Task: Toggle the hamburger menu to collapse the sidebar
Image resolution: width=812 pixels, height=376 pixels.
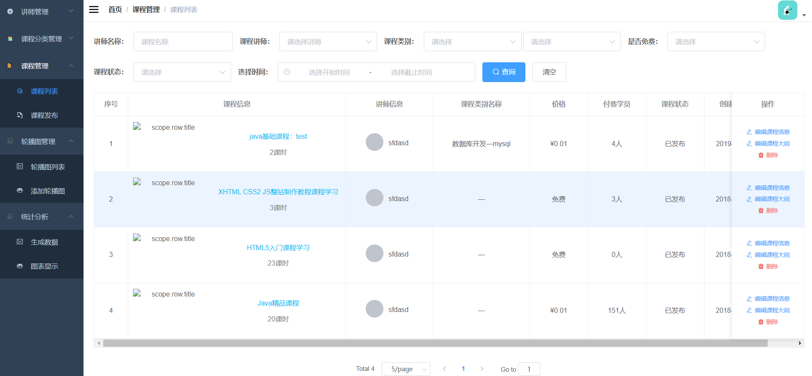Action: (94, 9)
